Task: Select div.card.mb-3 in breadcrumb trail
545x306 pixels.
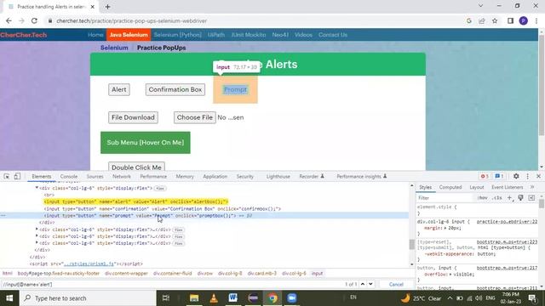Action: 262,274
